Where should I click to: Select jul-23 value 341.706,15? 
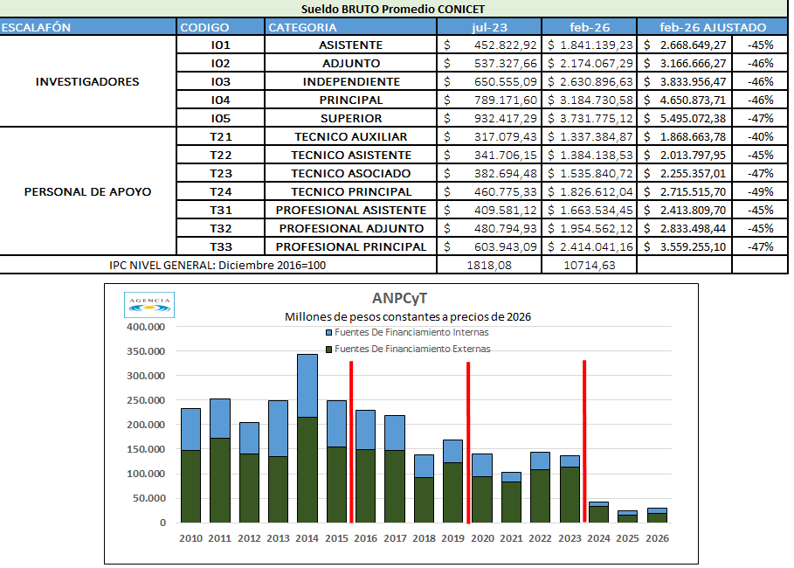pos(489,155)
